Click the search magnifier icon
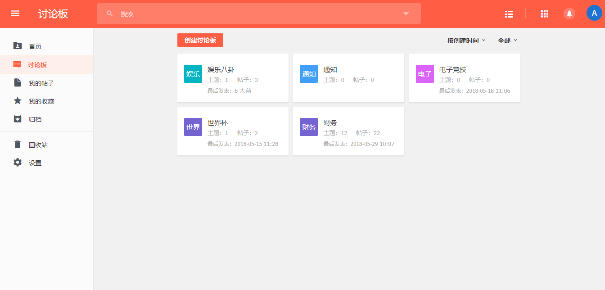 coord(110,14)
